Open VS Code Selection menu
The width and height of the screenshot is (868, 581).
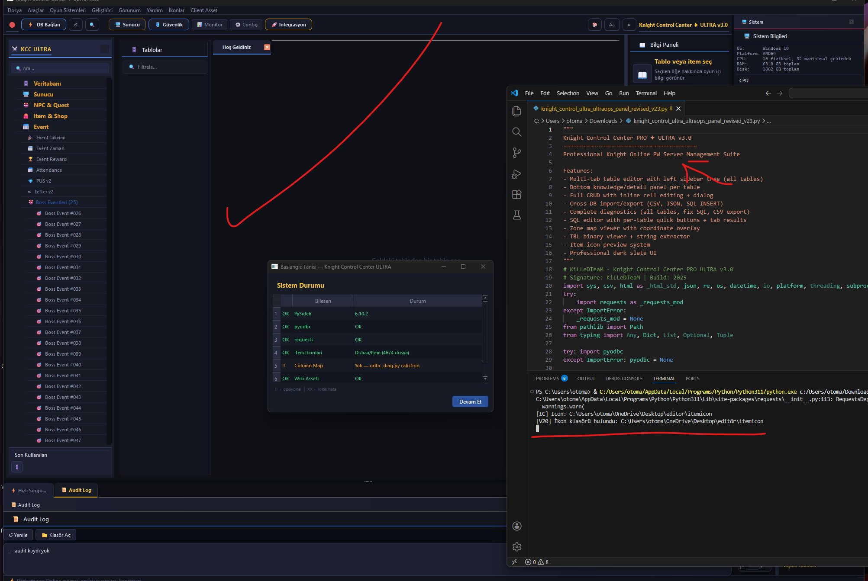pyautogui.click(x=568, y=93)
